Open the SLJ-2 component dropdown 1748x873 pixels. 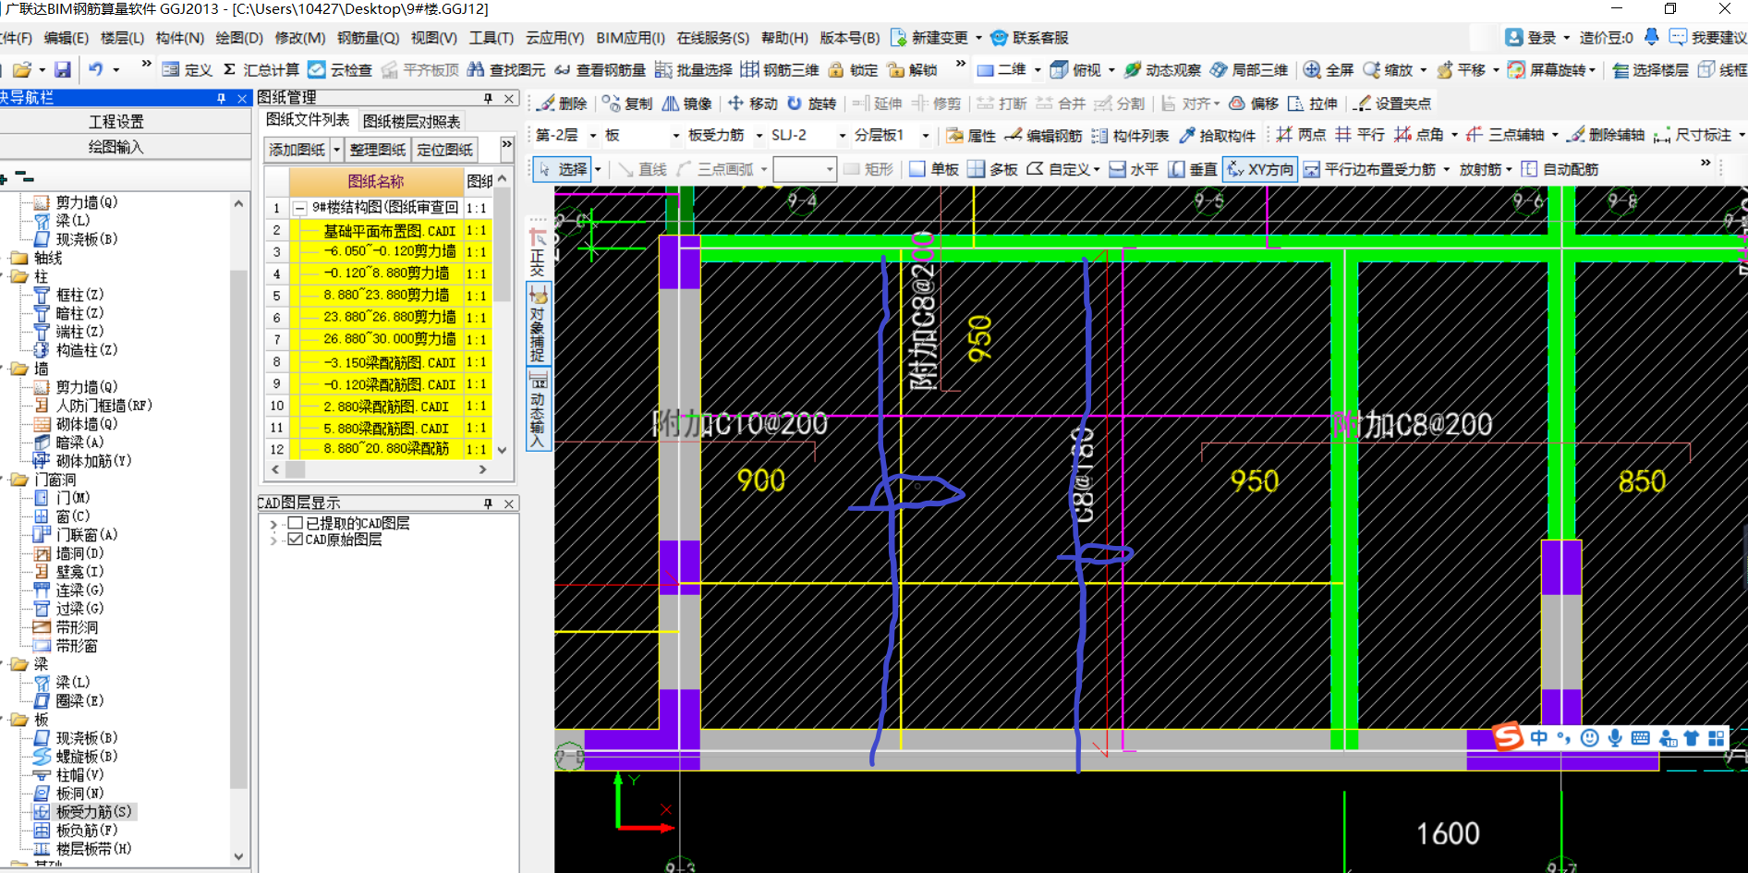(x=842, y=136)
